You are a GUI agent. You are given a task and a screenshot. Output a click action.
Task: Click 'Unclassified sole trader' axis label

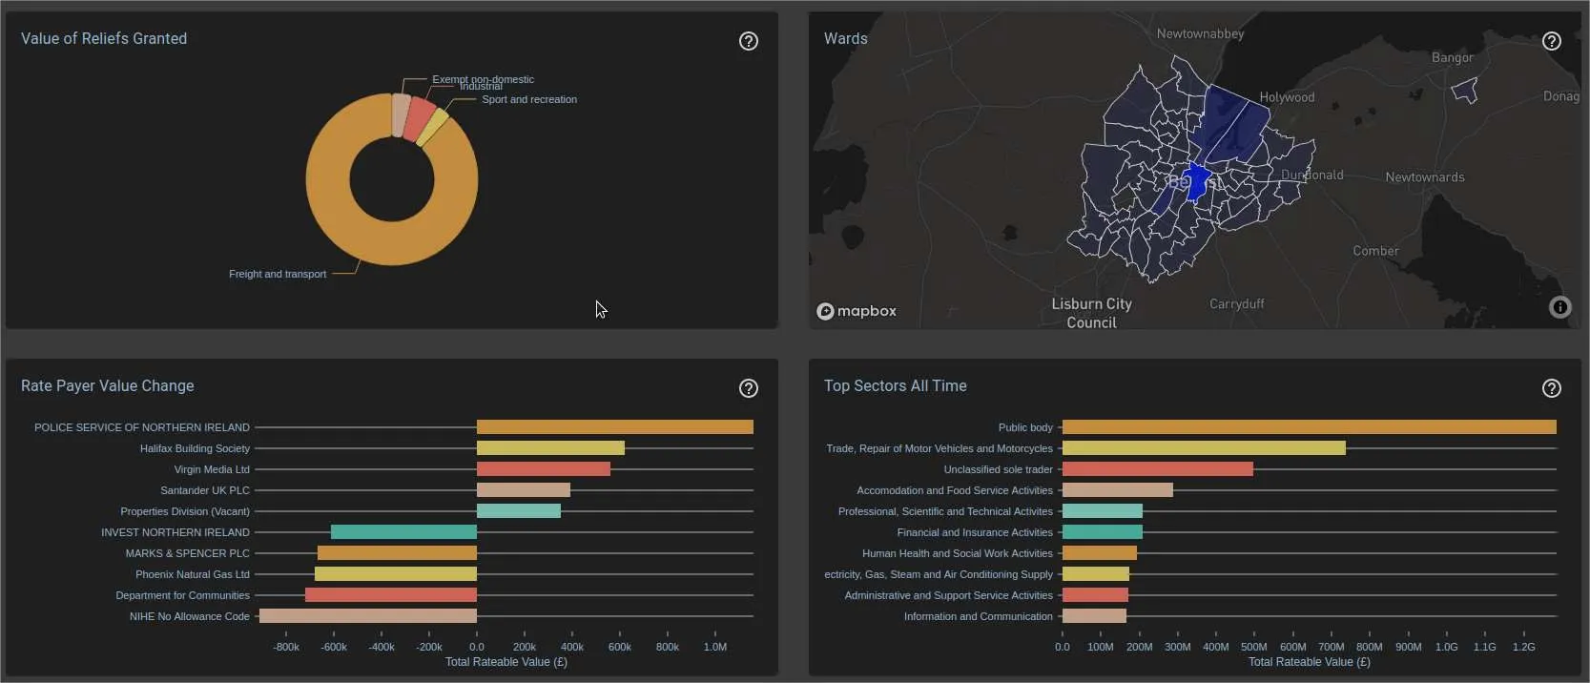(998, 469)
